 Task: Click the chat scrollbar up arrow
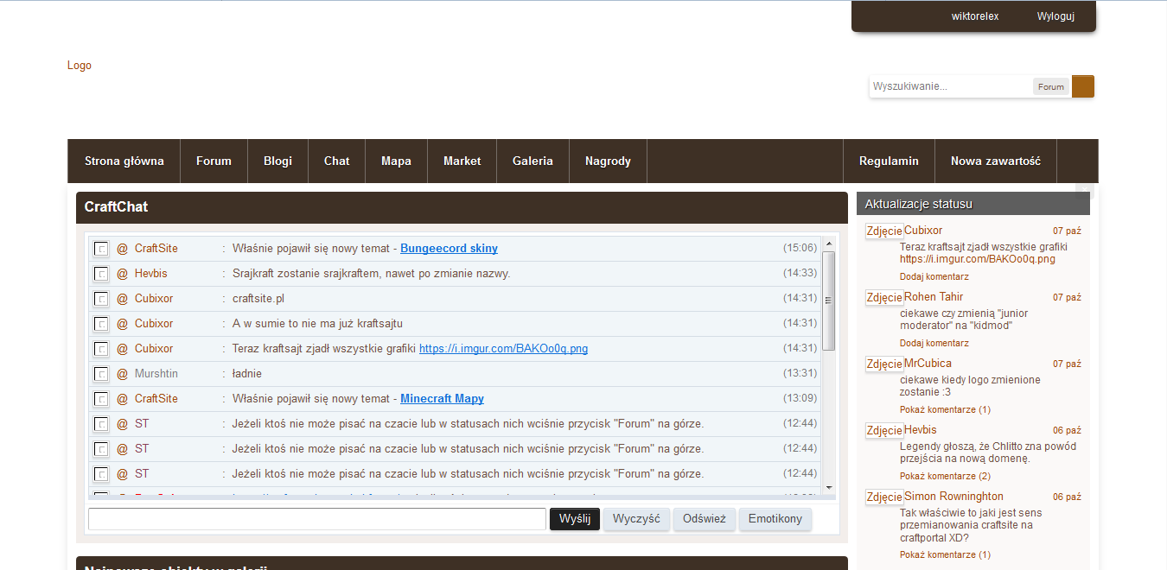[828, 243]
